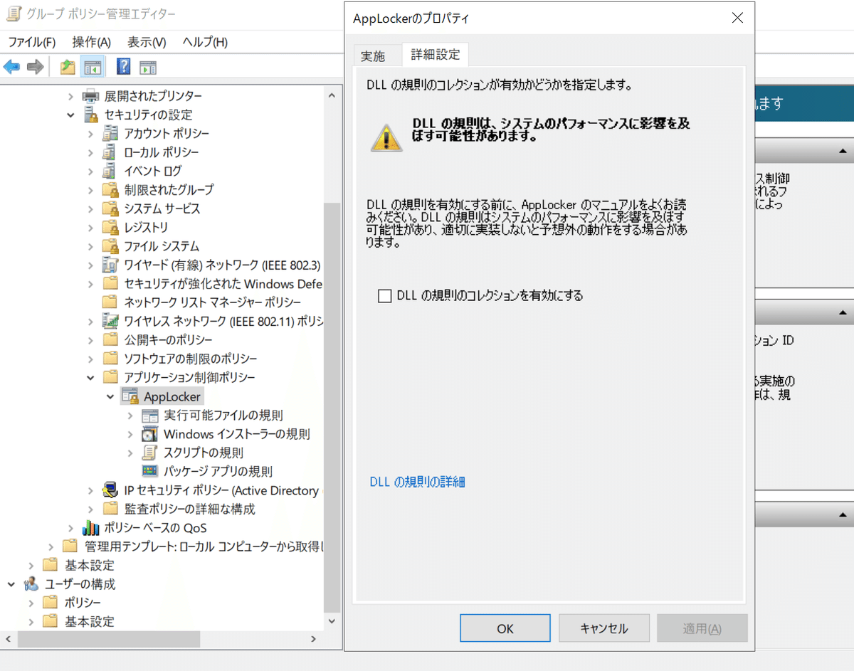Screen dimensions: 854x671
Task: Click the アカウント ポリシー icon
Action: (x=110, y=133)
